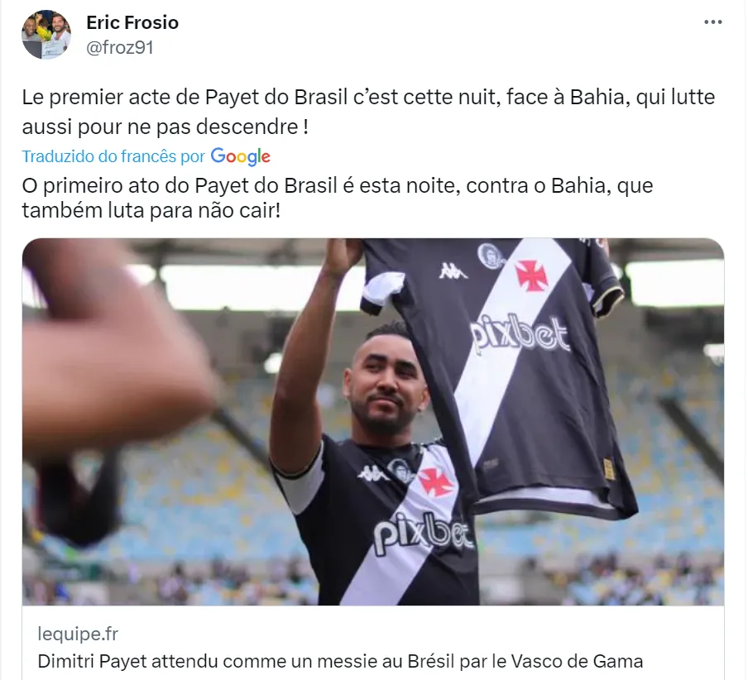Click Eric Frosio's profile avatar
Image resolution: width=748 pixels, height=680 pixels.
point(46,35)
